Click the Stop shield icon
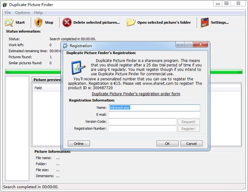Viewport: 248px width, 192px height. (x=38, y=23)
